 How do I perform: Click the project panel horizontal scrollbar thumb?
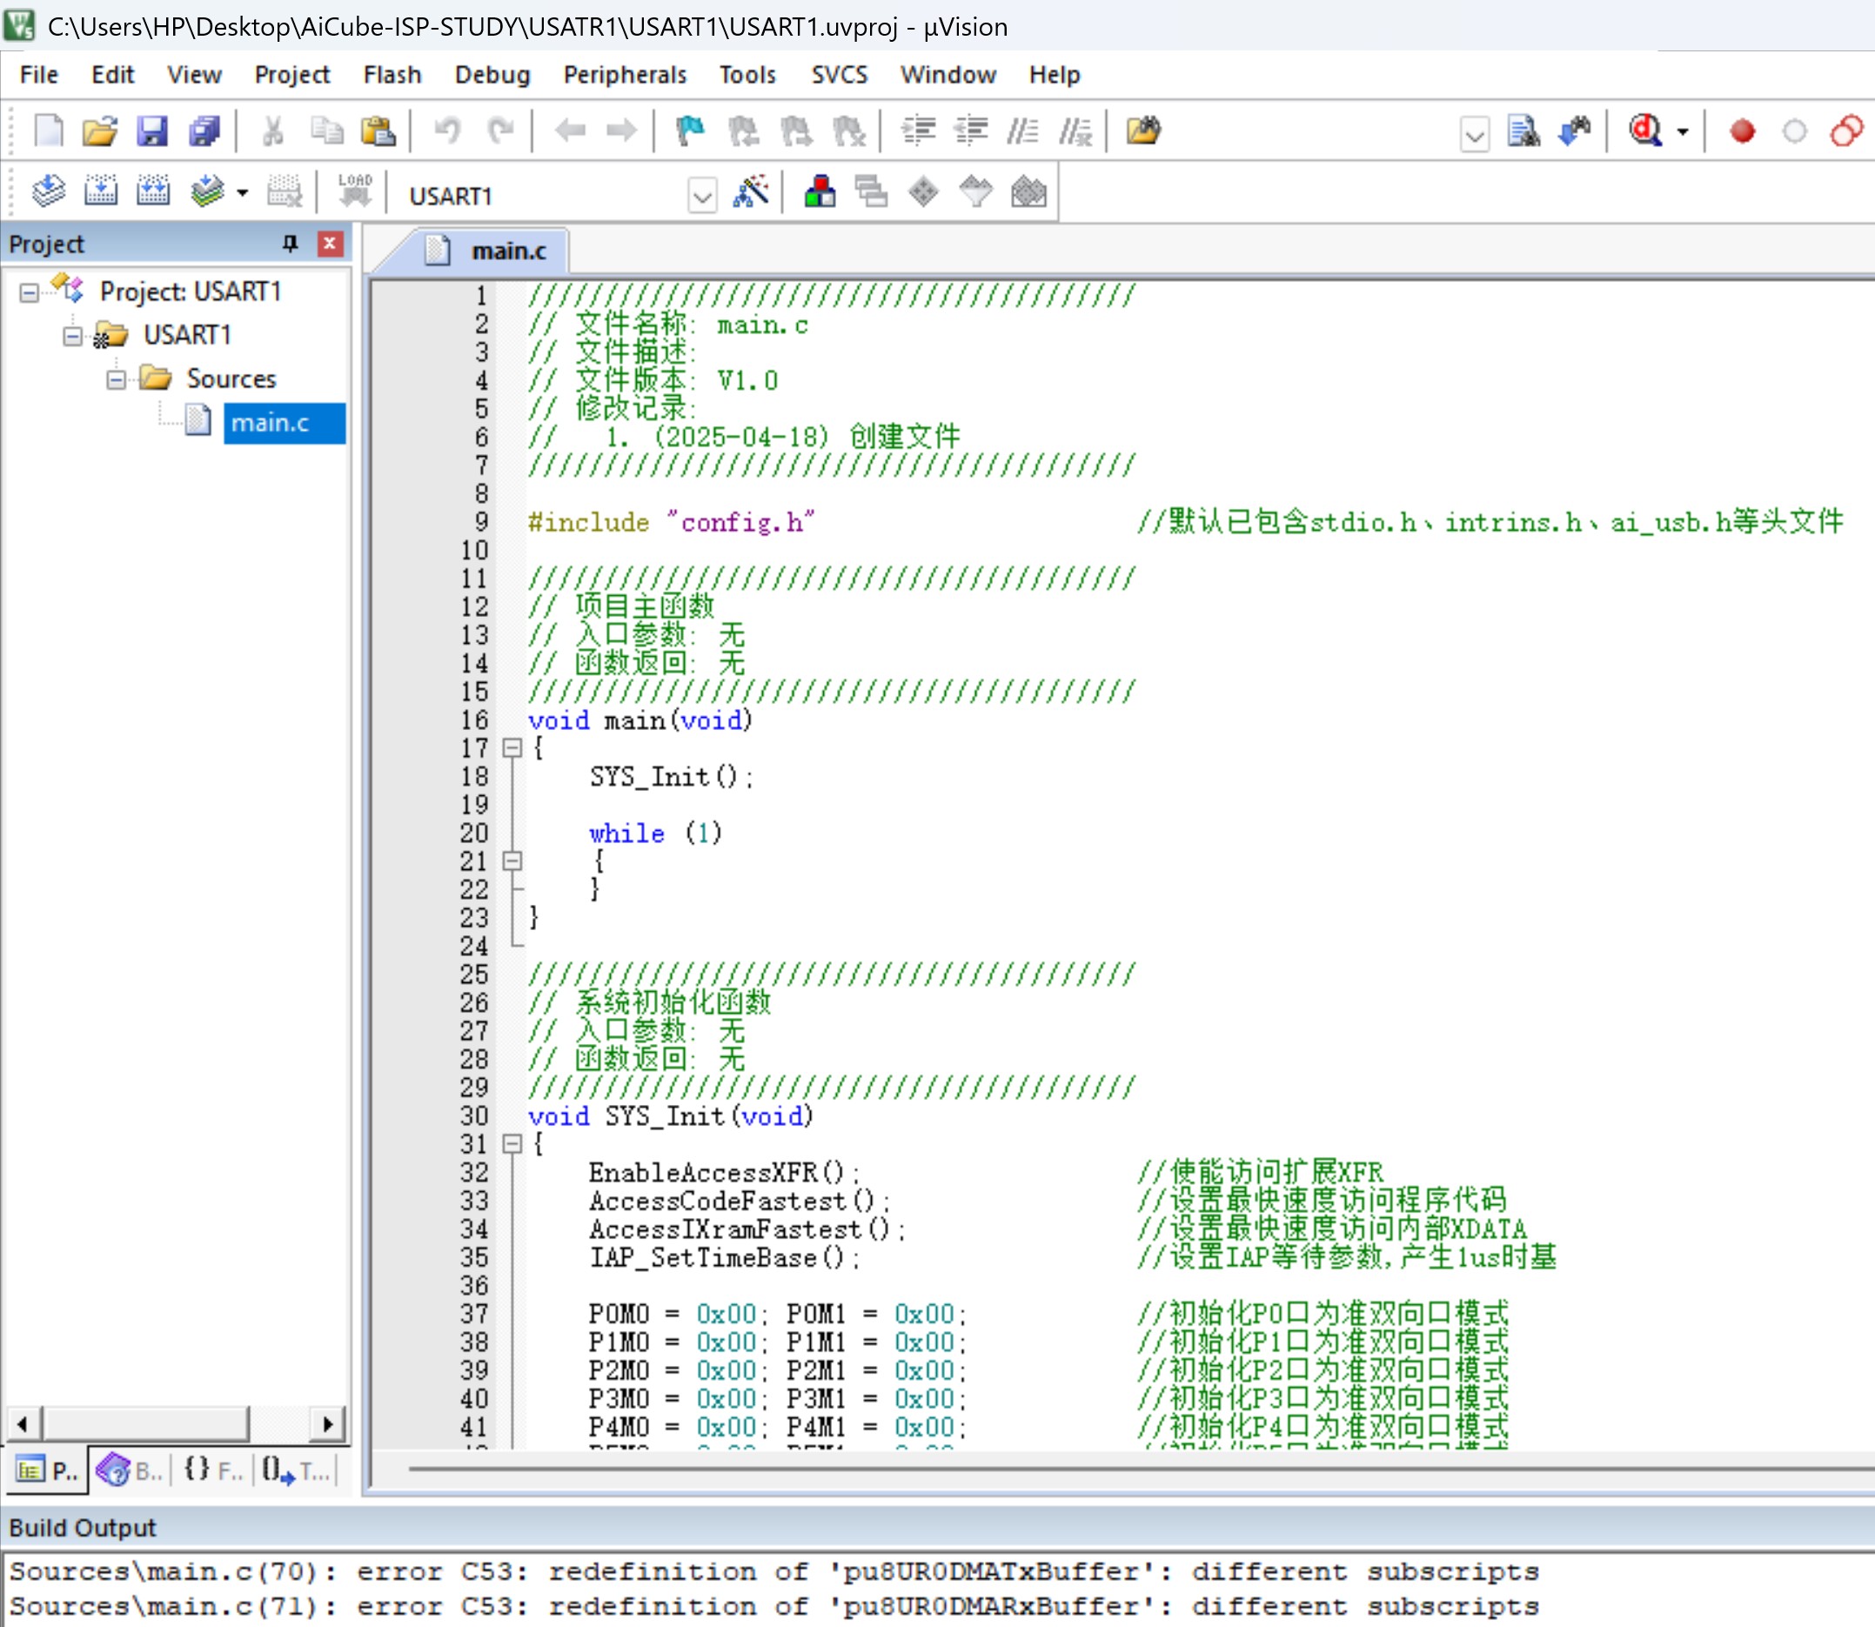coord(145,1423)
